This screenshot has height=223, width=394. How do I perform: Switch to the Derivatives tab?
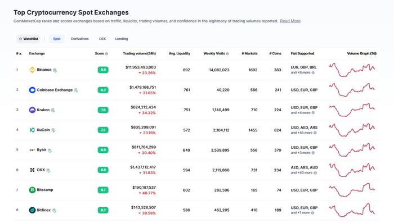tap(80, 39)
